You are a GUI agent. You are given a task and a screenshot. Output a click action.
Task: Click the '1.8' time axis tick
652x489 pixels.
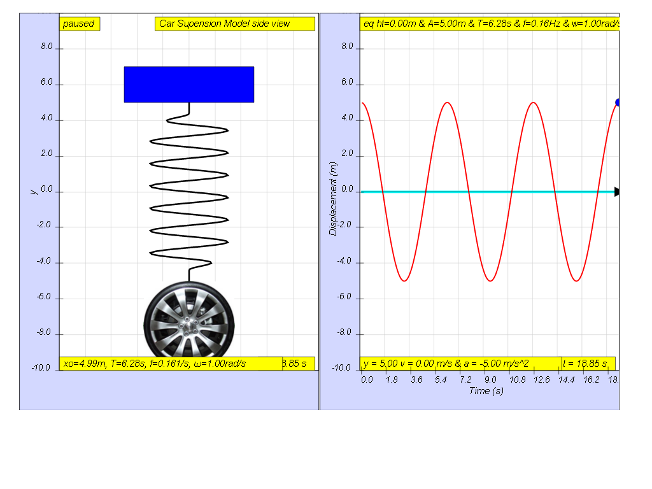click(392, 379)
